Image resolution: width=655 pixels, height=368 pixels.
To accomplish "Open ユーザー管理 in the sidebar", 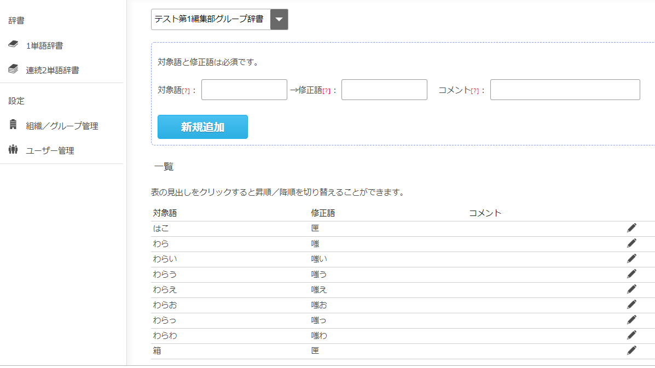I will click(49, 150).
